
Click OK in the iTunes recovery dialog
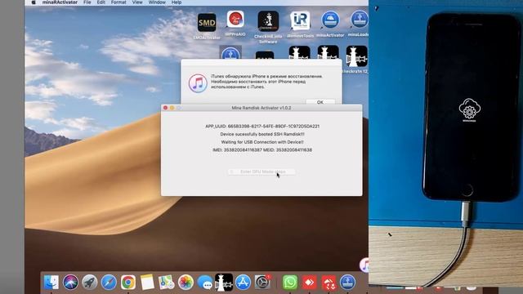point(320,101)
